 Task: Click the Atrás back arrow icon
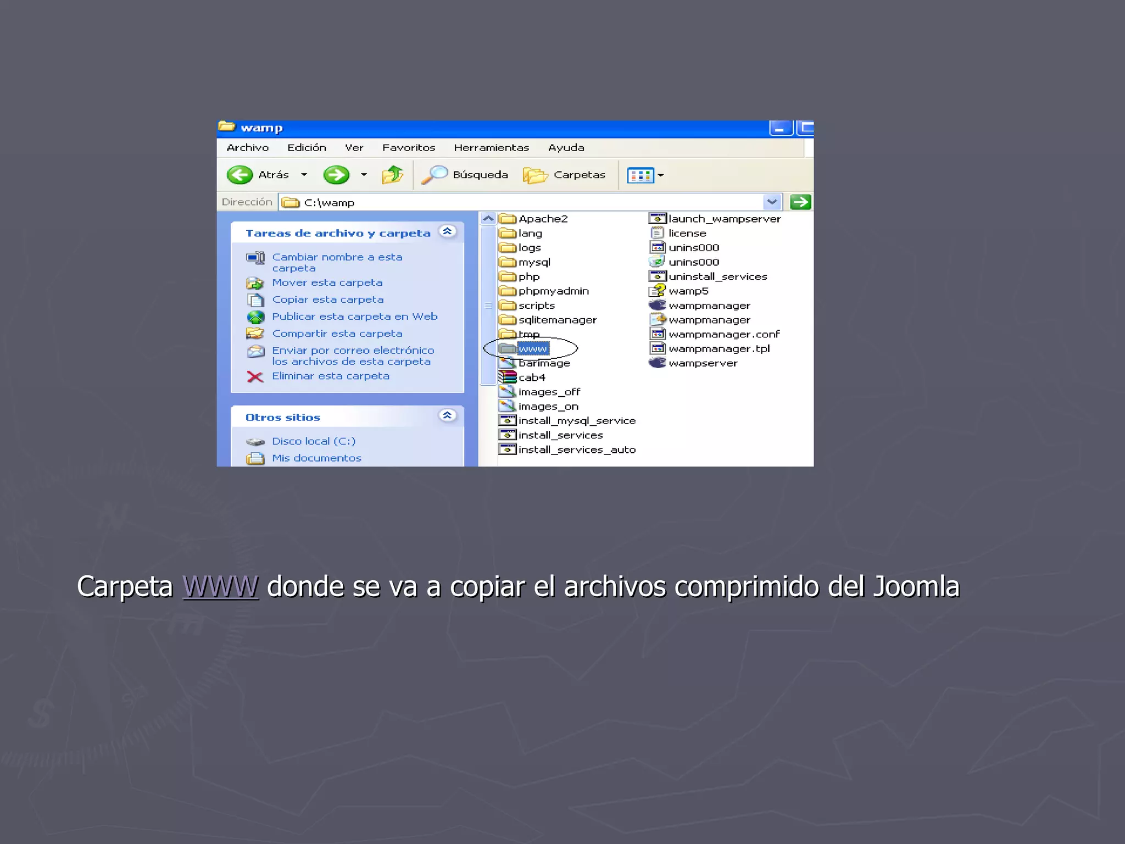coord(240,175)
